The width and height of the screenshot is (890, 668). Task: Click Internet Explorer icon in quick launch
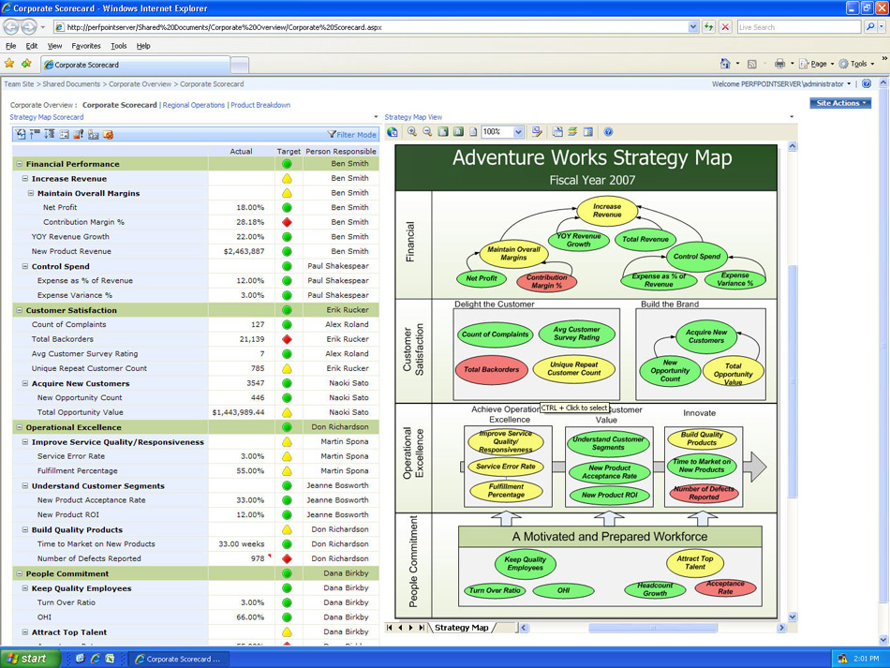click(95, 659)
